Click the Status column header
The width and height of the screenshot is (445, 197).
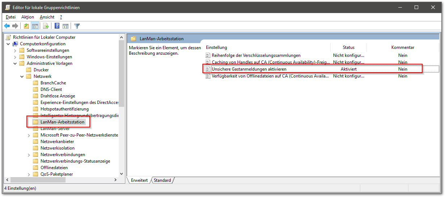coord(348,47)
